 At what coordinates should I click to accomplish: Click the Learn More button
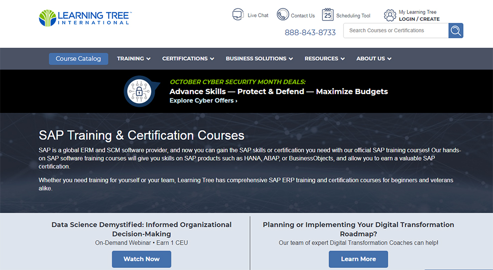pyautogui.click(x=359, y=259)
